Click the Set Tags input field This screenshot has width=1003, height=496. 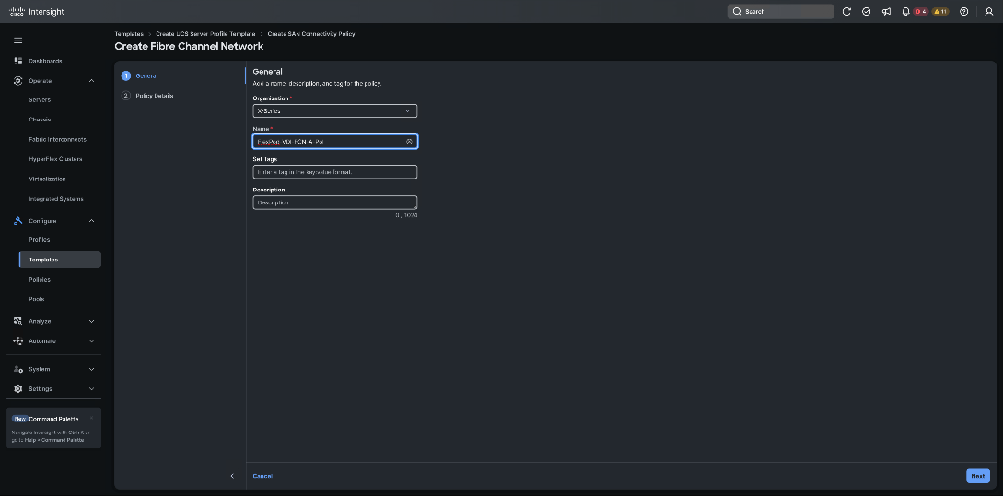coord(335,172)
